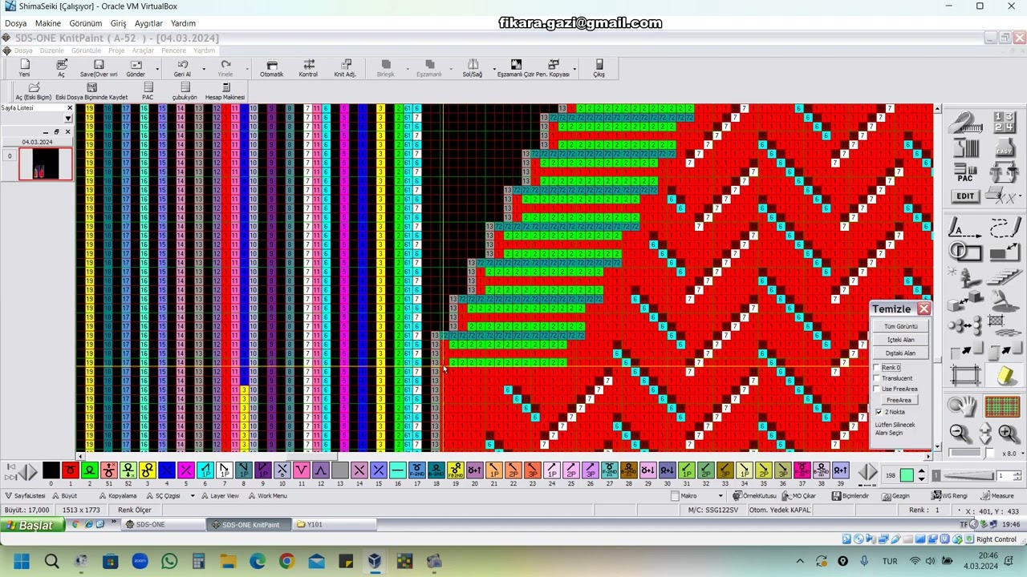The image size is (1027, 577).
Task: Open the Gönder dropdown arrow
Action: (157, 69)
